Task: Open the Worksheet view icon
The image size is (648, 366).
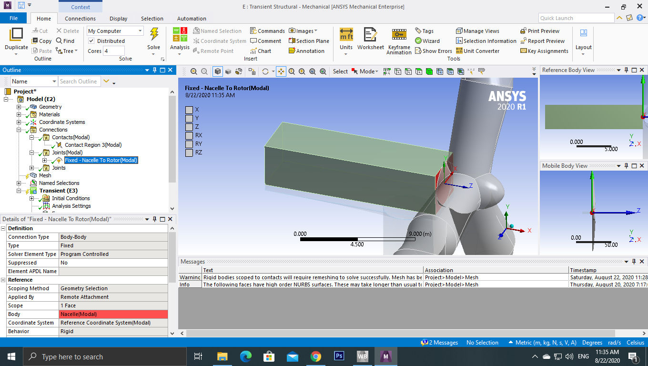Action: [370, 35]
